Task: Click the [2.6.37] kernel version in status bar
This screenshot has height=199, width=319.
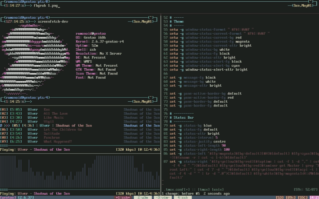Action: click(26, 197)
